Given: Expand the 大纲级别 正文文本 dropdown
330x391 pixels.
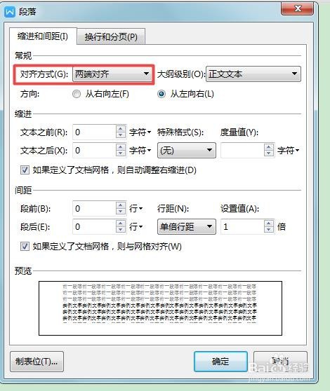Looking at the screenshot, I should (253, 74).
